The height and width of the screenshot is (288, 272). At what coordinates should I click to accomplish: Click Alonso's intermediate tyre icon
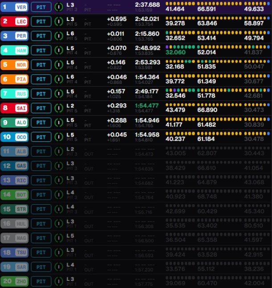pos(58,122)
